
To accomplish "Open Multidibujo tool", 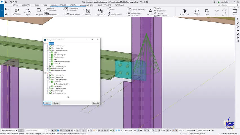I will (x=51, y=14).
